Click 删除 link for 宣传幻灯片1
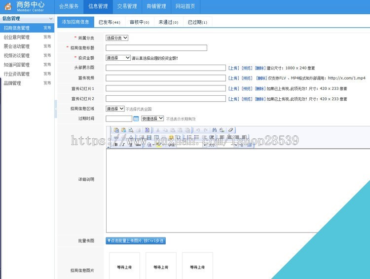370x279 pixels. [x=260, y=88]
